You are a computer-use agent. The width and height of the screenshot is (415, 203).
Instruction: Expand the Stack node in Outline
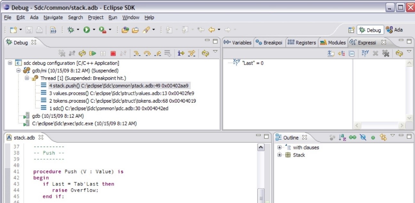tap(279, 155)
